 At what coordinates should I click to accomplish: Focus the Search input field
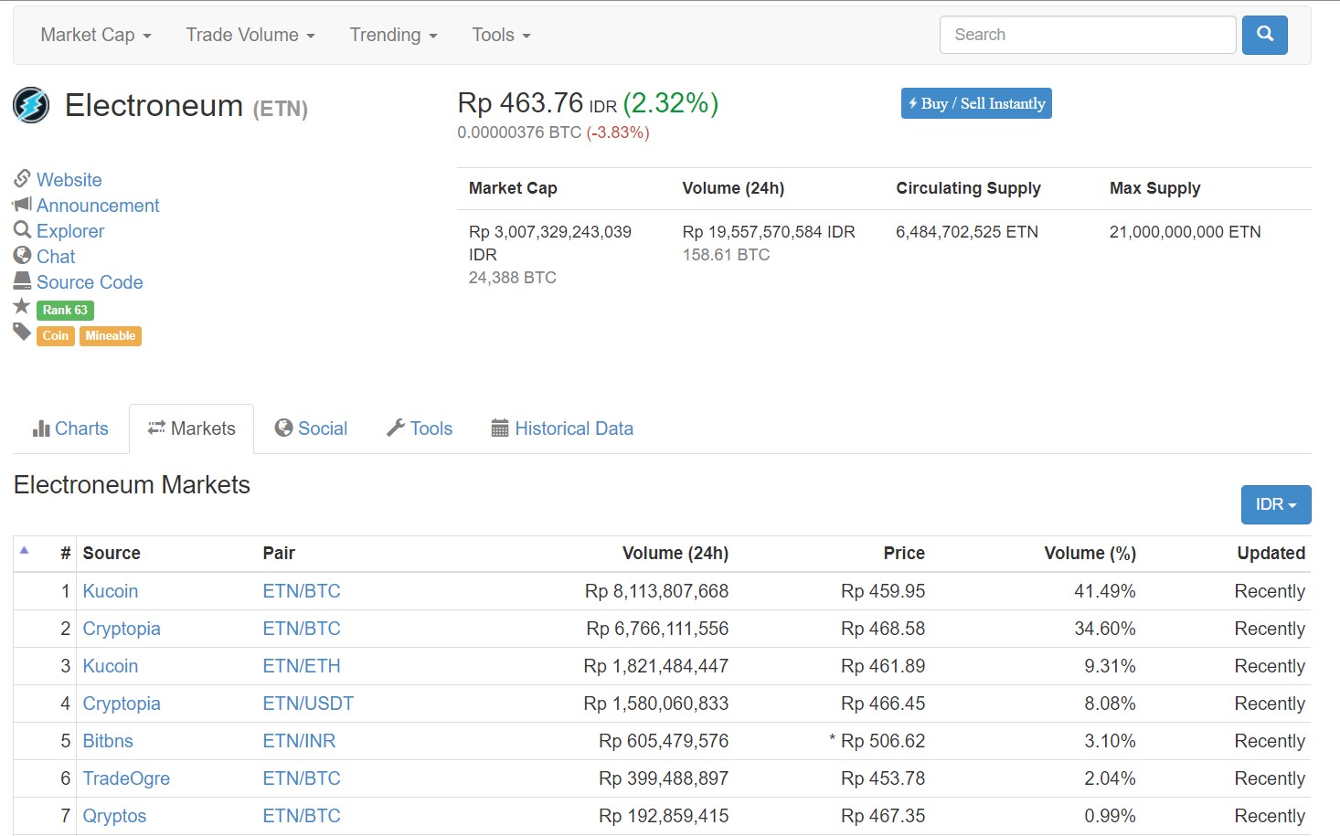pos(1088,35)
